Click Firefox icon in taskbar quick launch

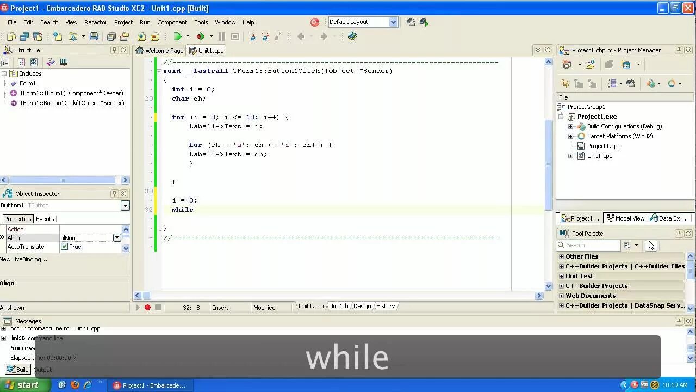pos(75,385)
